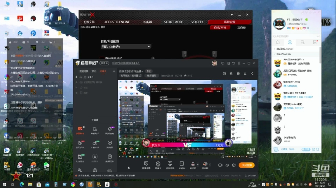Toggle visibility eye of third scene source
This screenshot has width=336, height=188.
(76, 87)
